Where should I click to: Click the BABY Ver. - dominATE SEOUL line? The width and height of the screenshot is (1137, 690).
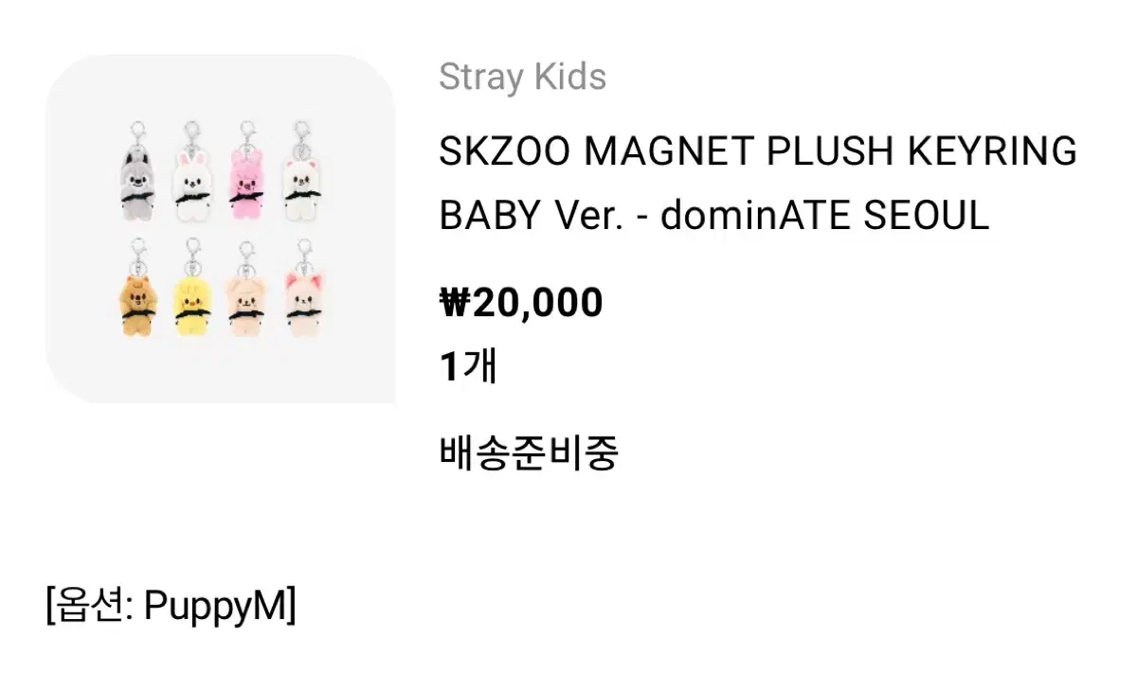click(x=713, y=217)
